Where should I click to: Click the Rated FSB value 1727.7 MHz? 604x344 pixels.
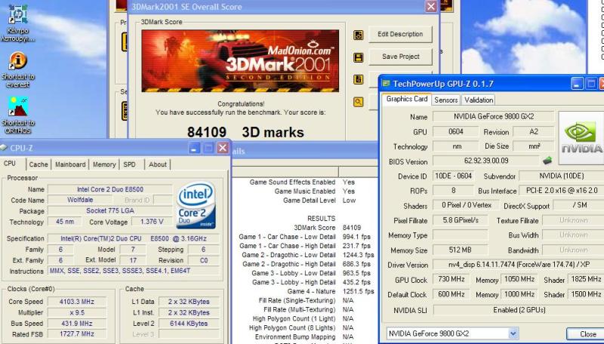tap(77, 334)
